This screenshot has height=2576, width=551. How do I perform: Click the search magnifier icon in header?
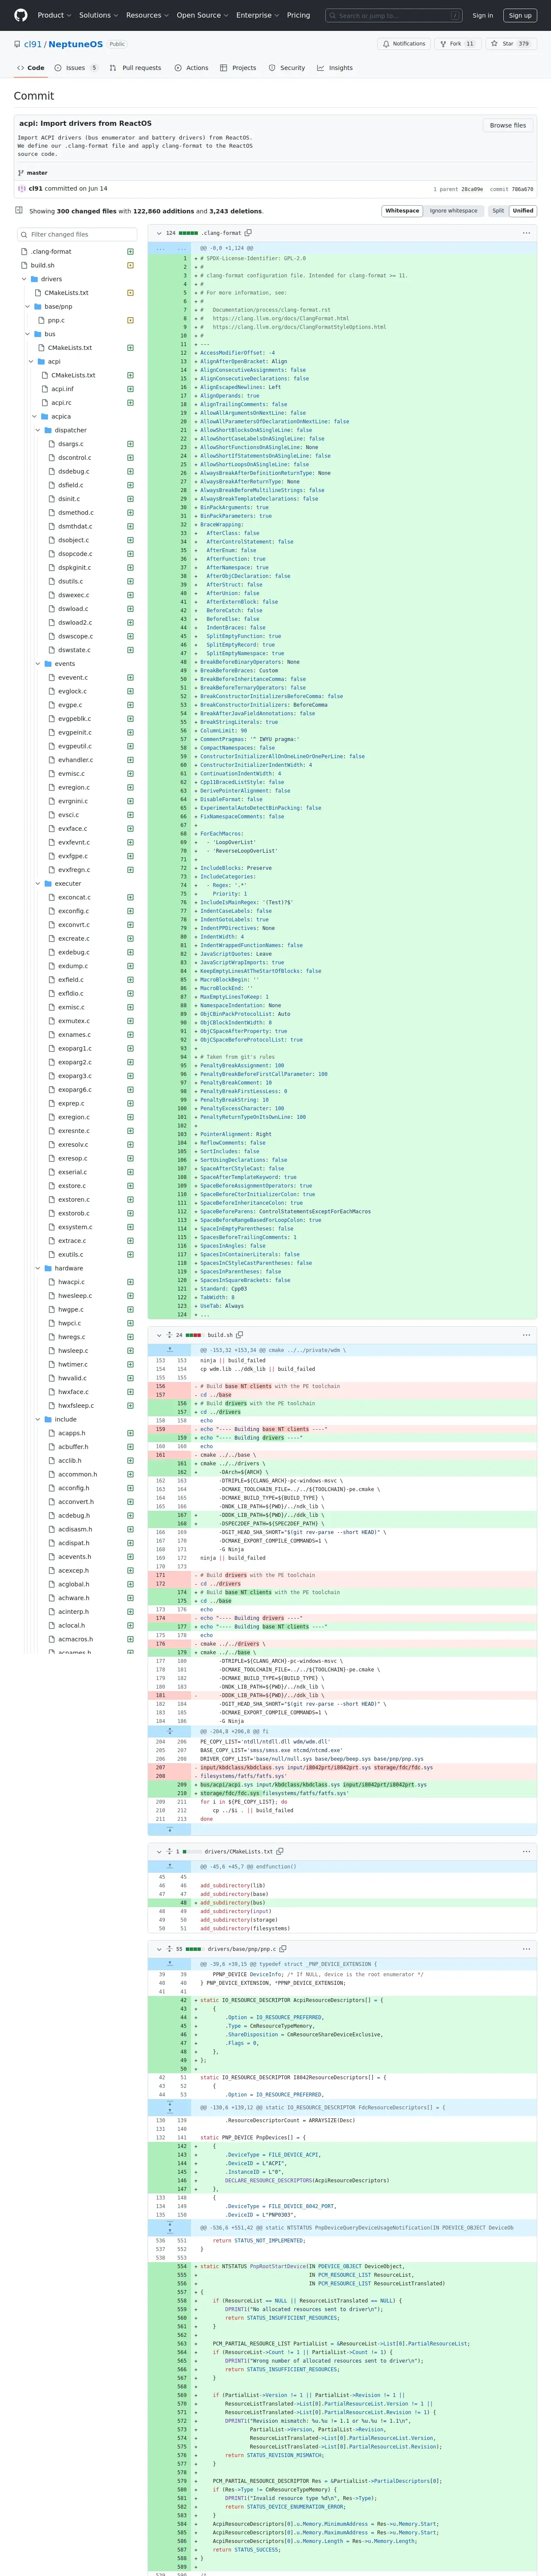coord(332,15)
